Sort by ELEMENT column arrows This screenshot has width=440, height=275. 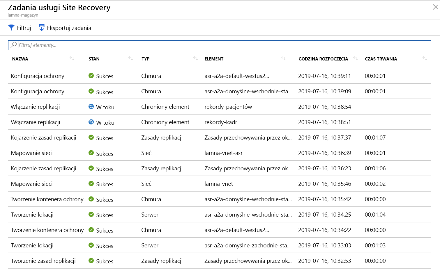(x=283, y=58)
